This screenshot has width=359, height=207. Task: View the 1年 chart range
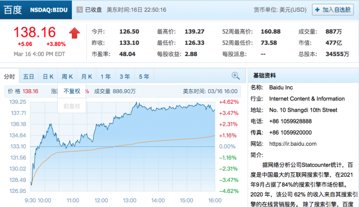click(x=106, y=76)
